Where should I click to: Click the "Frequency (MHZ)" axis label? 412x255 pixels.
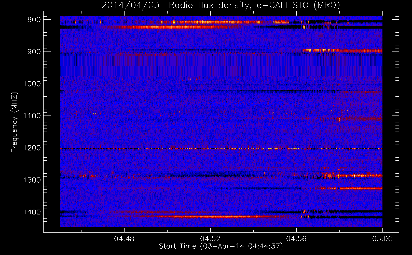click(x=15, y=122)
